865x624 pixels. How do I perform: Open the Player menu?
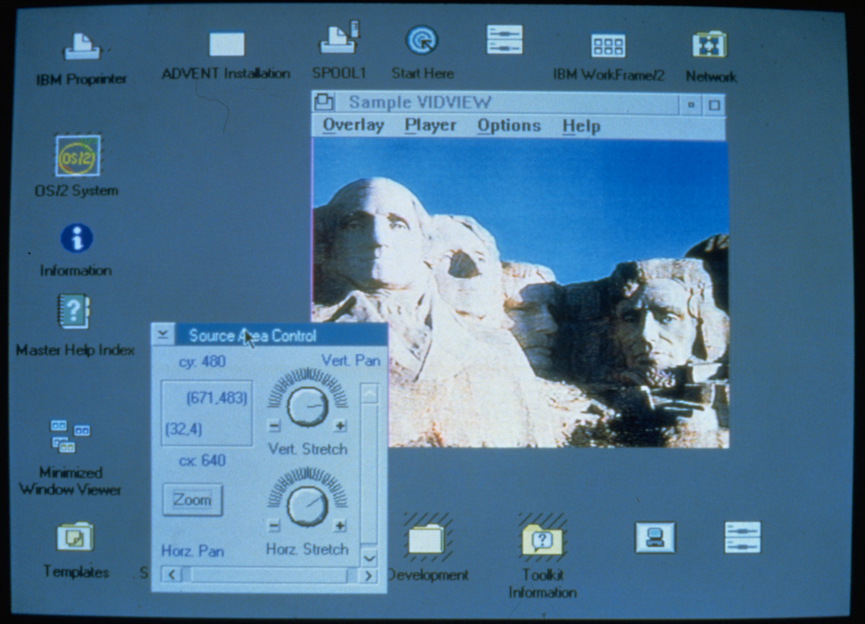(430, 125)
